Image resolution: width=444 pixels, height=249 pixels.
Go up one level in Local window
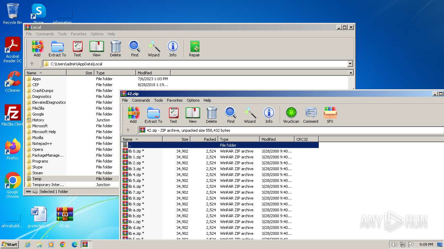[32, 64]
